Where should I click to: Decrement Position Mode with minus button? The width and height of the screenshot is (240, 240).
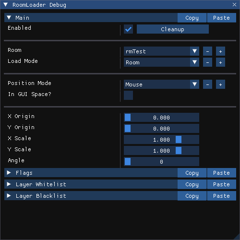click(x=207, y=84)
